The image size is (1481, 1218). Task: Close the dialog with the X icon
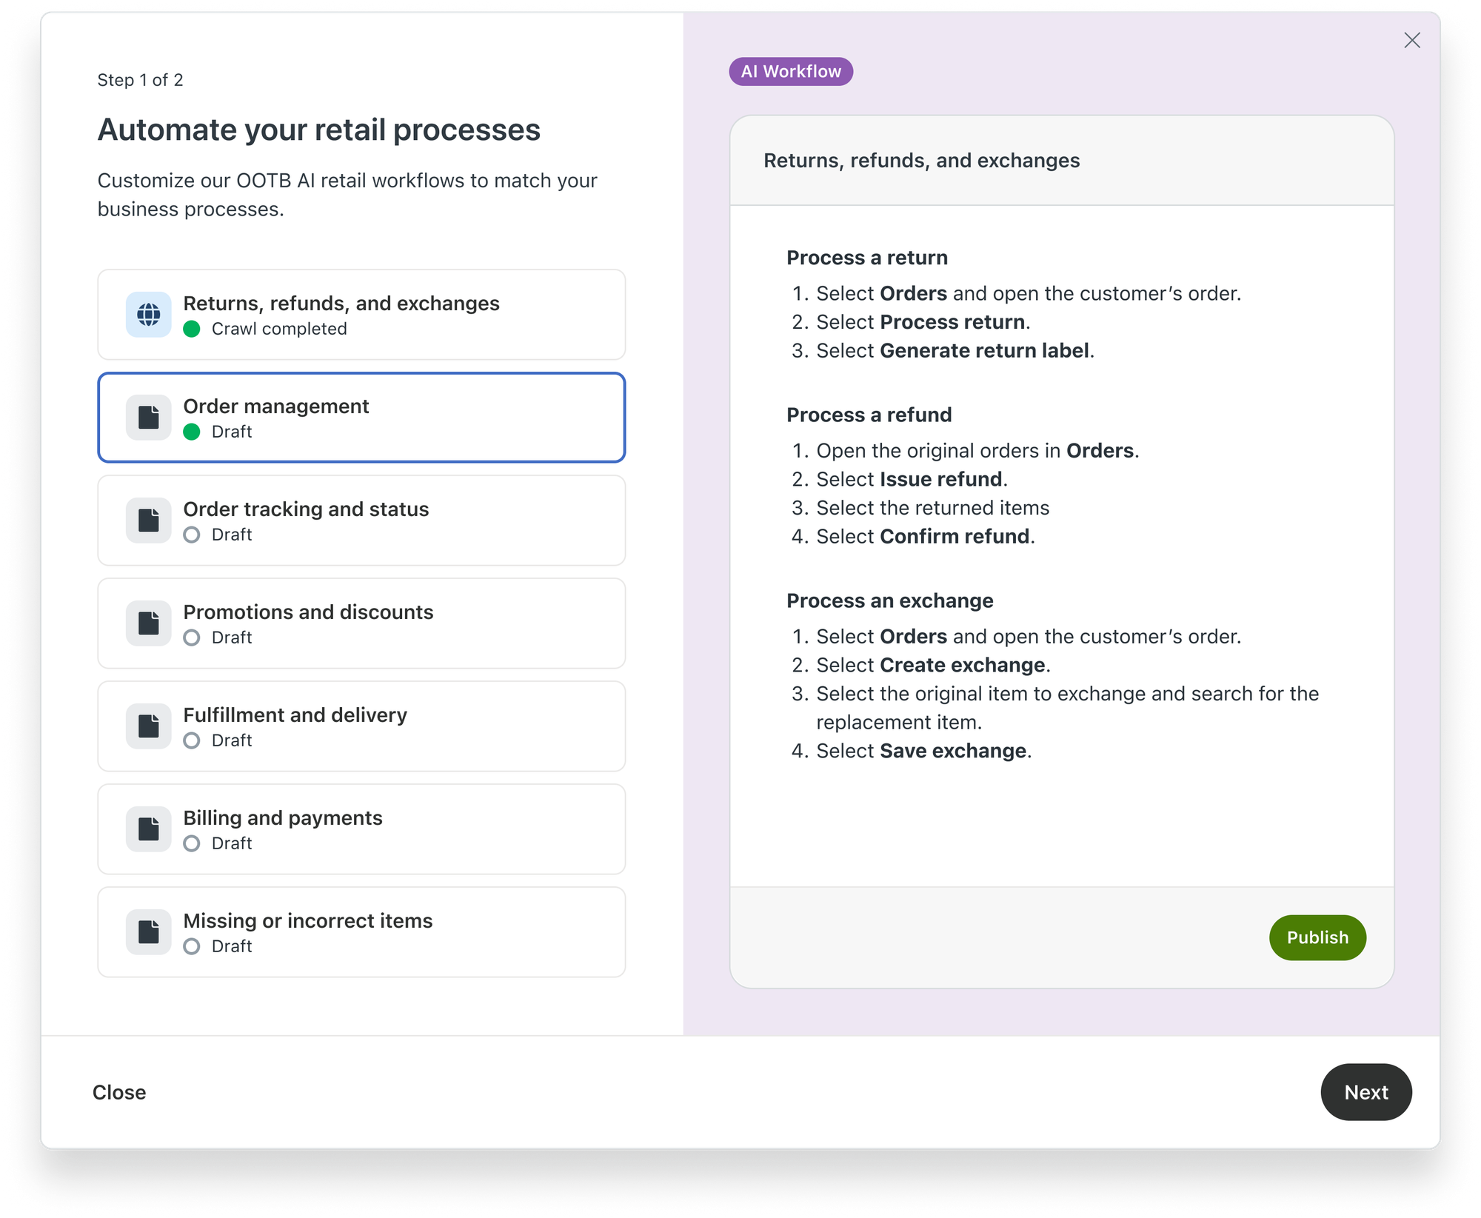[x=1412, y=40]
